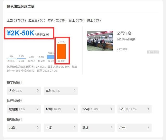
Task: Click the 10-15K salary range label
Action: (31, 61)
